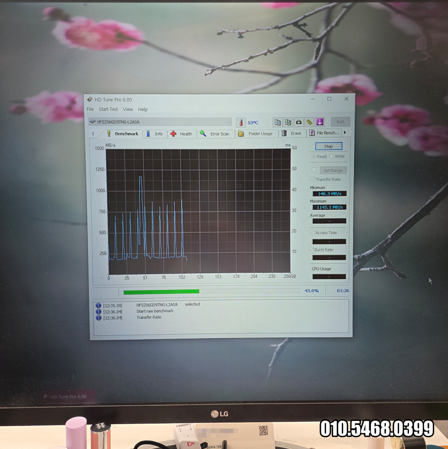Viewport: 448px width, 449px height.
Task: Toggle the Burst Rate checkbox
Action: [x=311, y=250]
